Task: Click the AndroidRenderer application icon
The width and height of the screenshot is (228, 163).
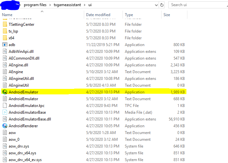Action: click(5, 126)
